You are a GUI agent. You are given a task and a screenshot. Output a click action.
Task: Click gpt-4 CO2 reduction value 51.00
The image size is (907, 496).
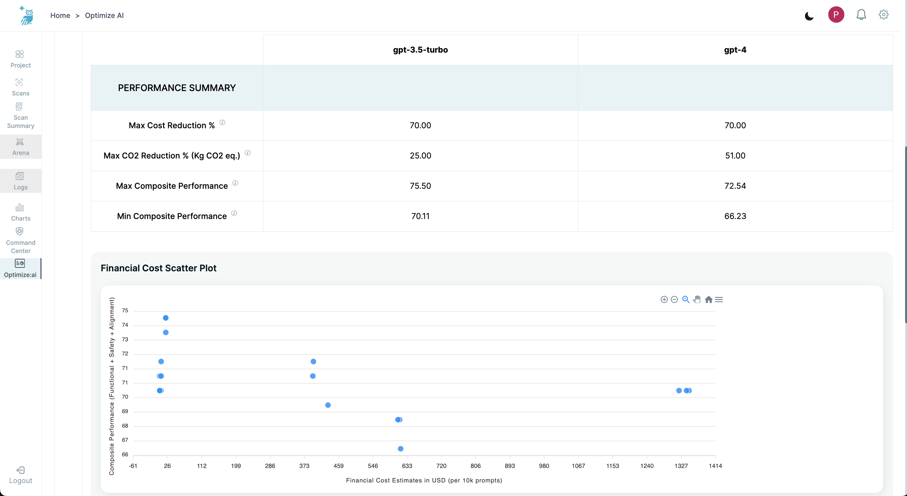point(735,156)
